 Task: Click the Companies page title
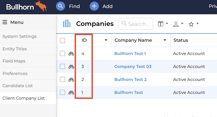click(95, 24)
